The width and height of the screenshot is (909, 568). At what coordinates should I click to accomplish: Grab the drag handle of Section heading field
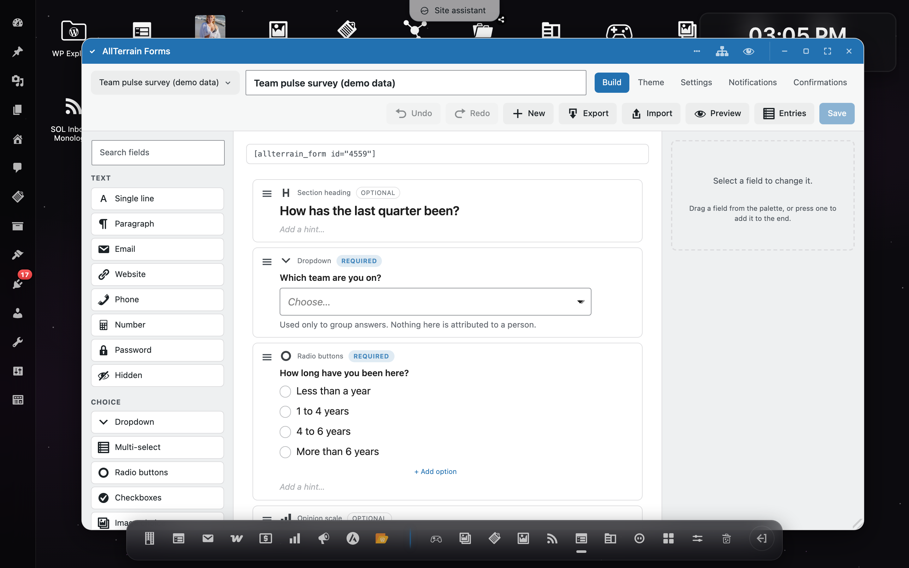pos(267,193)
